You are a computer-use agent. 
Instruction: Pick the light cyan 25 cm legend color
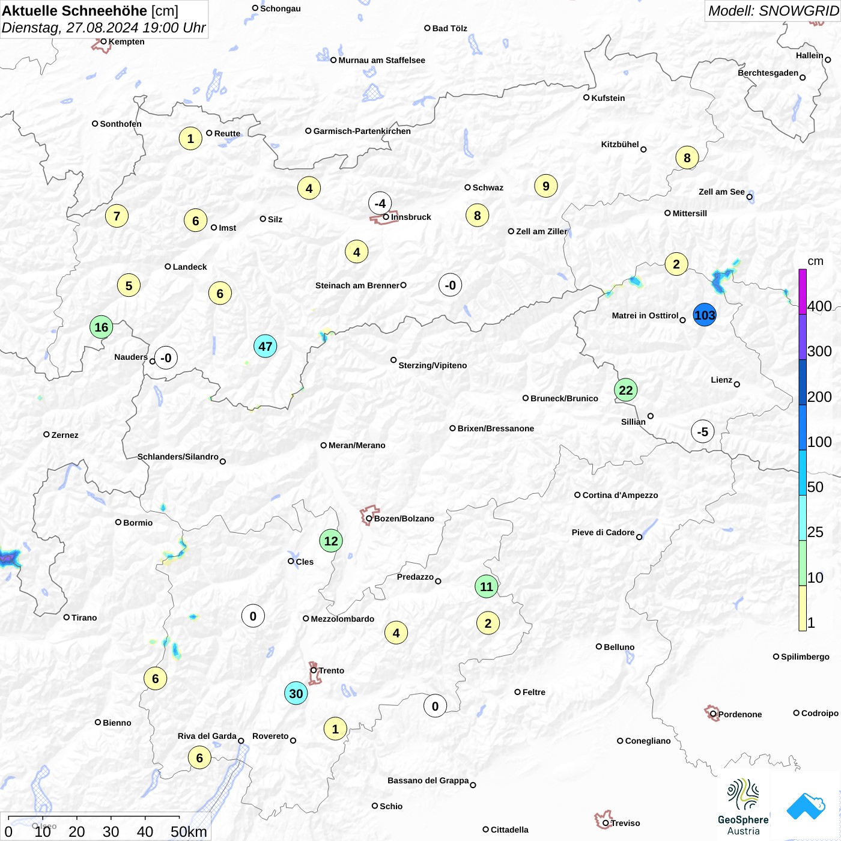click(803, 518)
